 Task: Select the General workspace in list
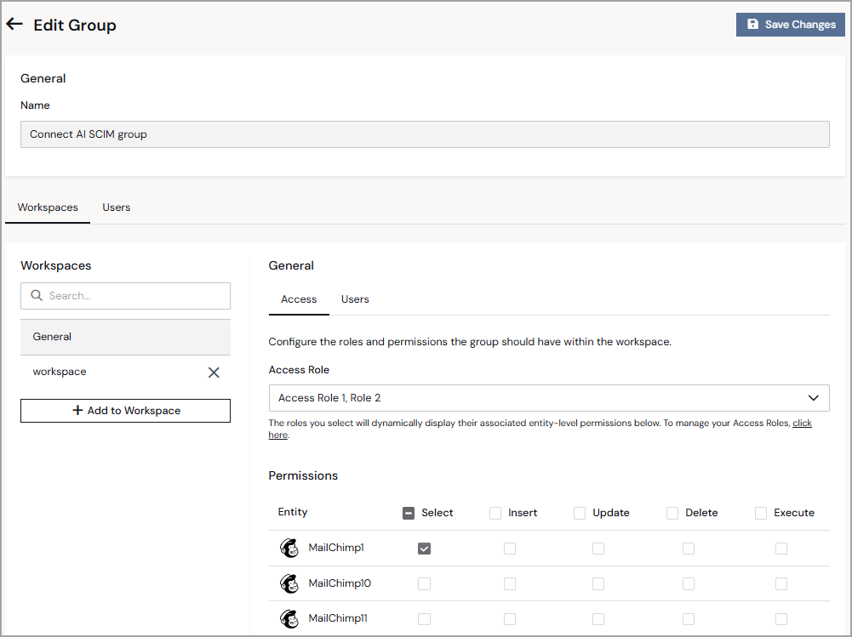pos(125,337)
